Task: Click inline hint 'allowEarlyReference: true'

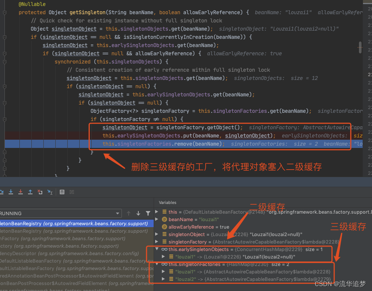Action: point(245,53)
